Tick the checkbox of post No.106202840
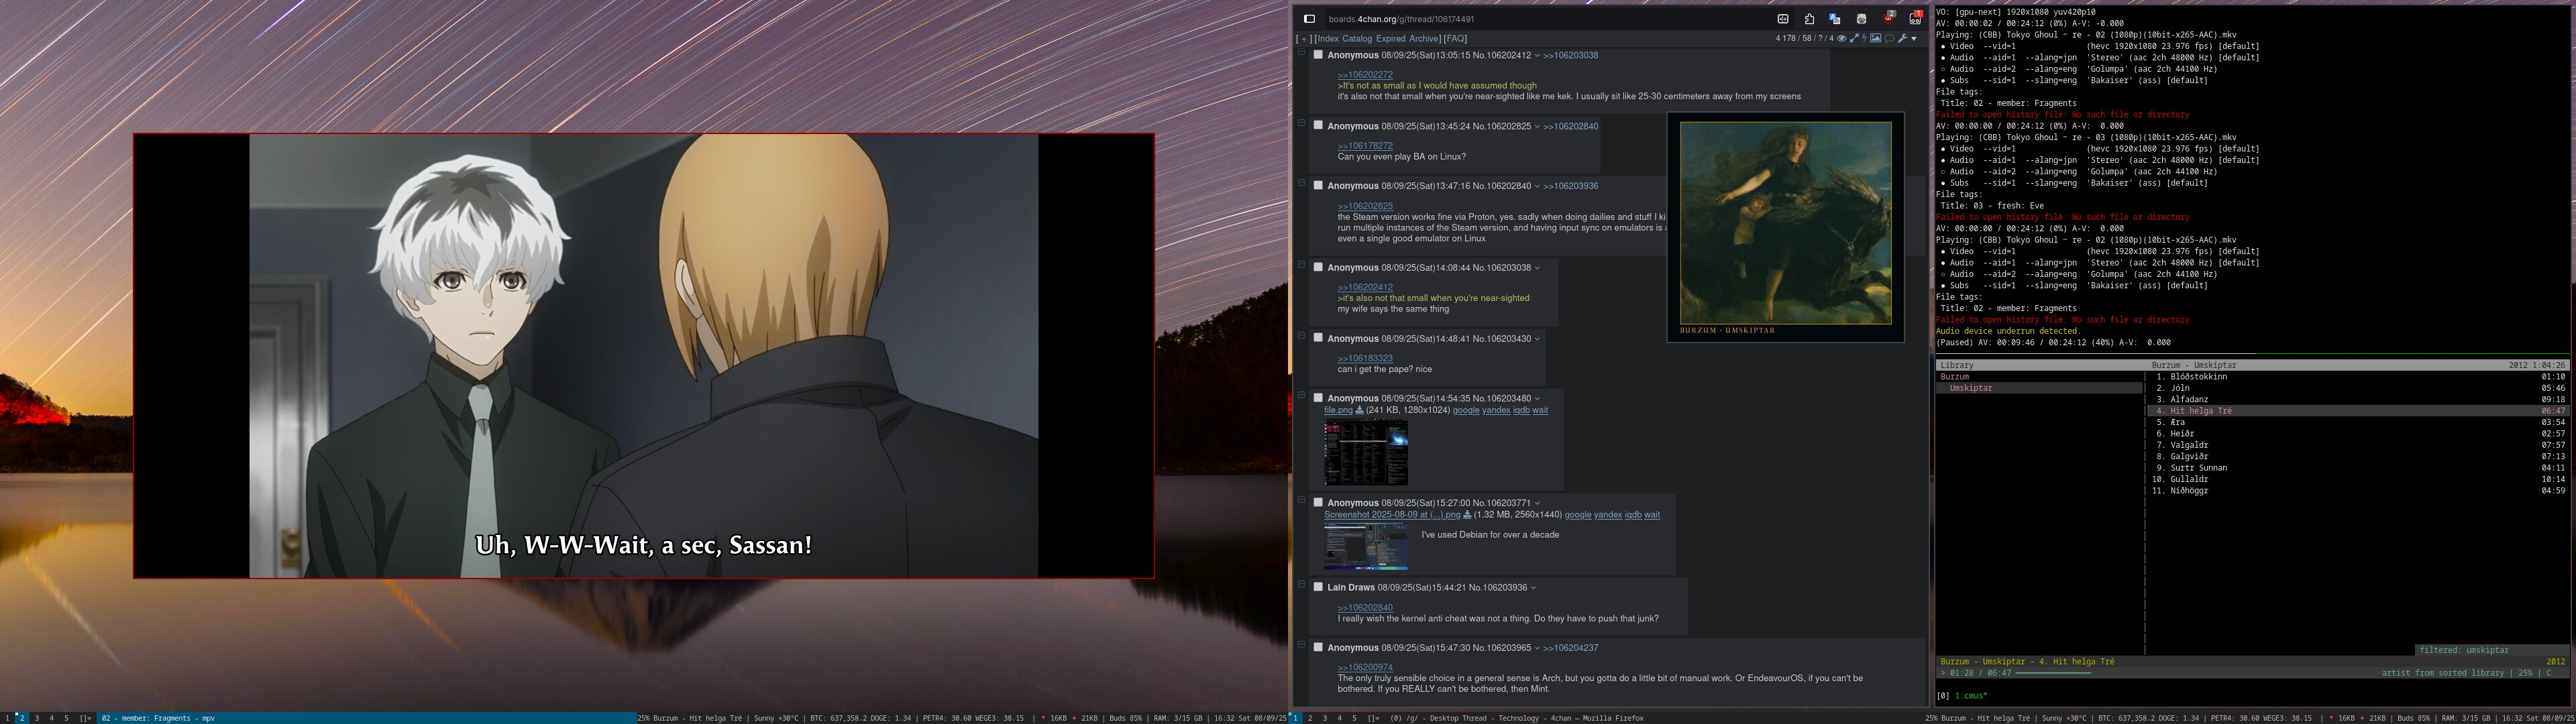This screenshot has width=2576, height=724. click(1318, 185)
